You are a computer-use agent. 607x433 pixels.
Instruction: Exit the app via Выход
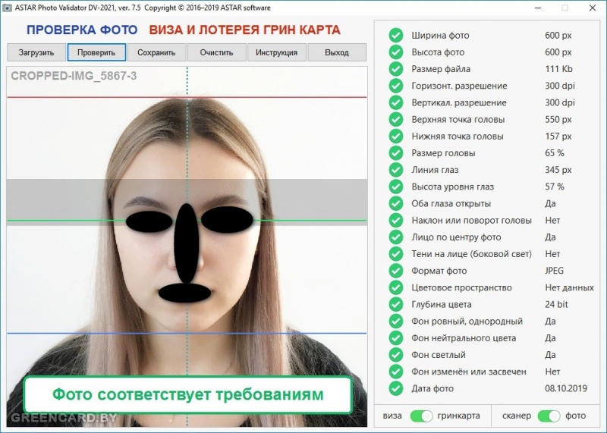pyautogui.click(x=337, y=52)
